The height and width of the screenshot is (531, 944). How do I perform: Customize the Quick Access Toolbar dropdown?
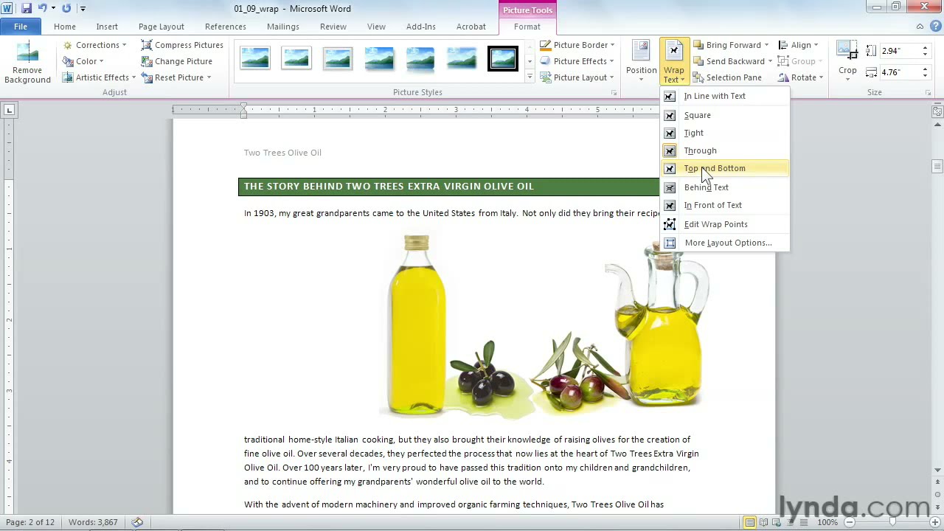(x=83, y=9)
